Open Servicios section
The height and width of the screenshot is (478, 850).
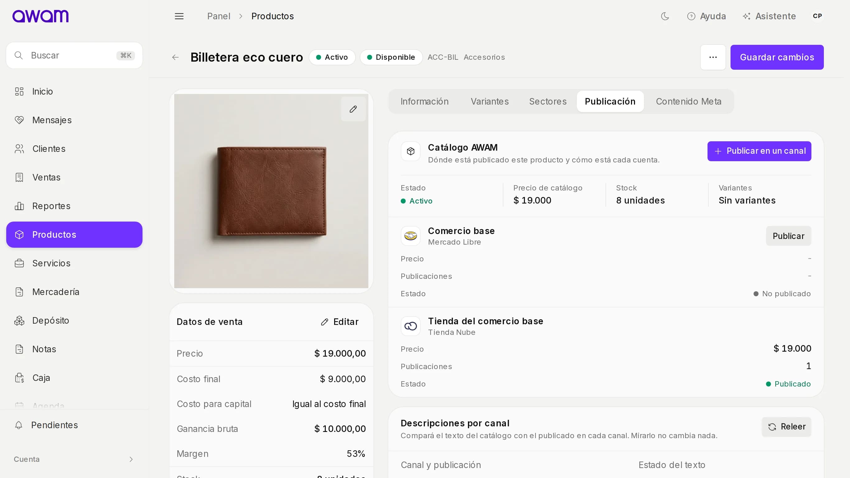pyautogui.click(x=74, y=263)
